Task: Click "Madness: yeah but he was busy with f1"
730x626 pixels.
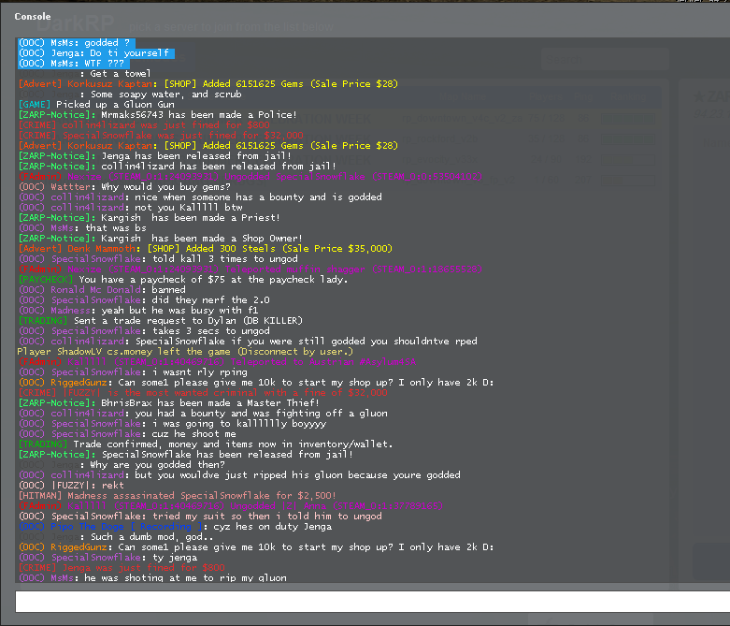Action: tap(138, 310)
